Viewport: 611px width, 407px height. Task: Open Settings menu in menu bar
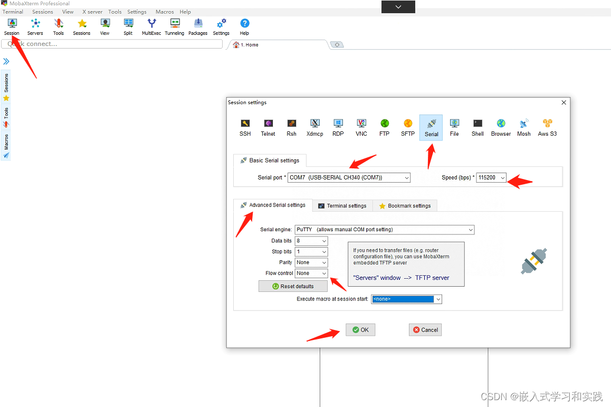pyautogui.click(x=137, y=12)
